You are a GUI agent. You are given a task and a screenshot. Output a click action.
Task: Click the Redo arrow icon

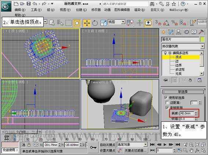[x=44, y=4]
